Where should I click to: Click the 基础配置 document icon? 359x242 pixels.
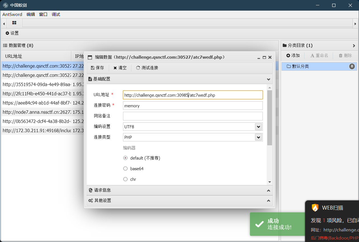[x=90, y=79]
